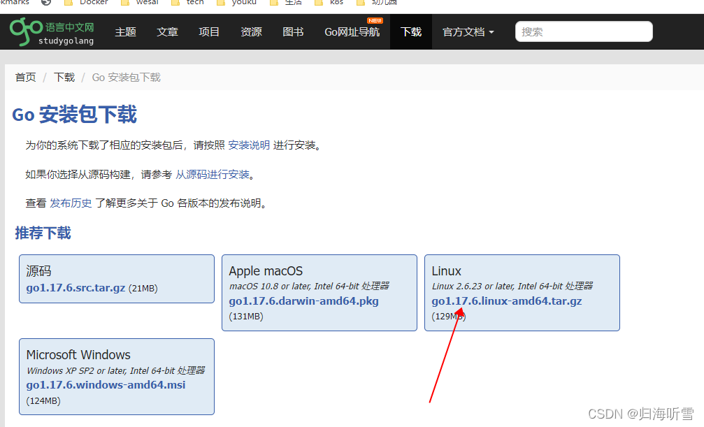Click the Apple macOS card title
Viewport: 704px width, 427px height.
[x=266, y=270]
